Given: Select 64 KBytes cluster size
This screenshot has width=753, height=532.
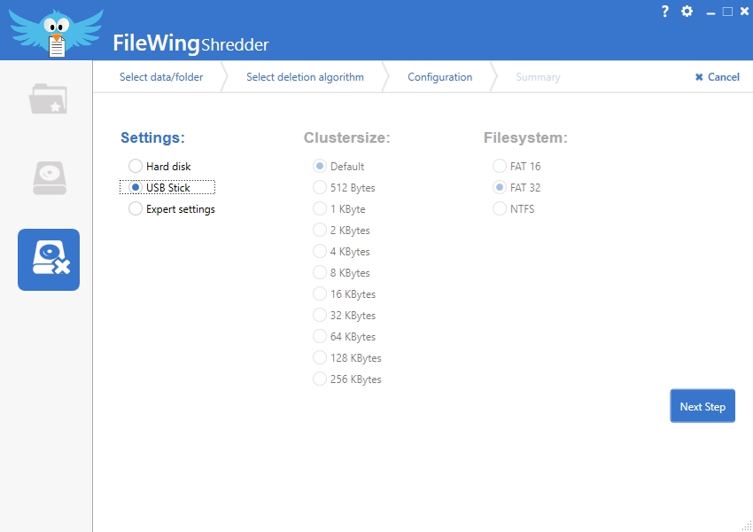Looking at the screenshot, I should coord(344,336).
